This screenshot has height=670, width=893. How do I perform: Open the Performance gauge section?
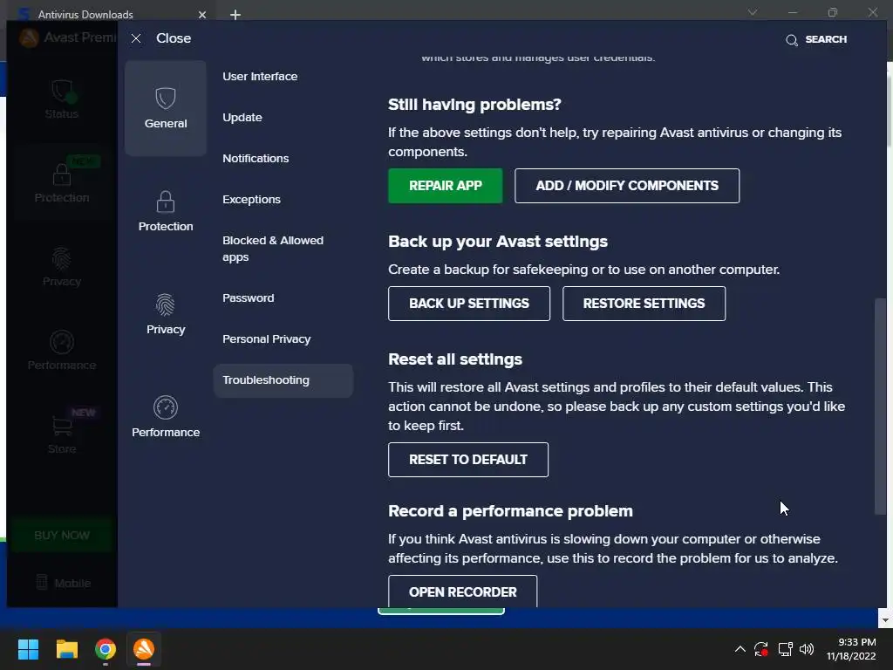[x=165, y=417]
